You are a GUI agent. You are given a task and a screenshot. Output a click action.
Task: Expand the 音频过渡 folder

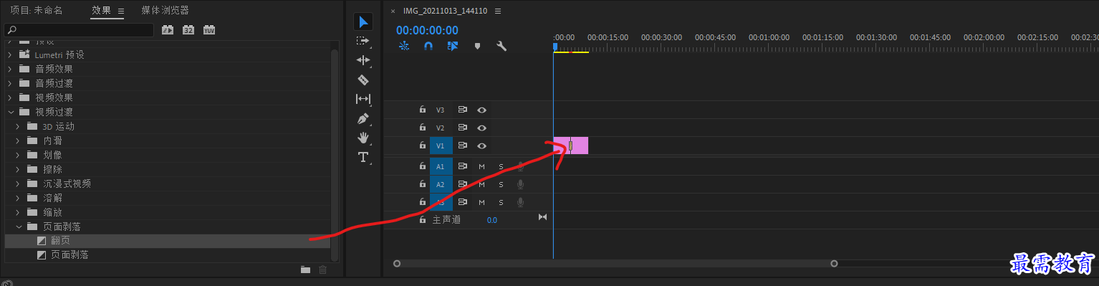(x=10, y=83)
